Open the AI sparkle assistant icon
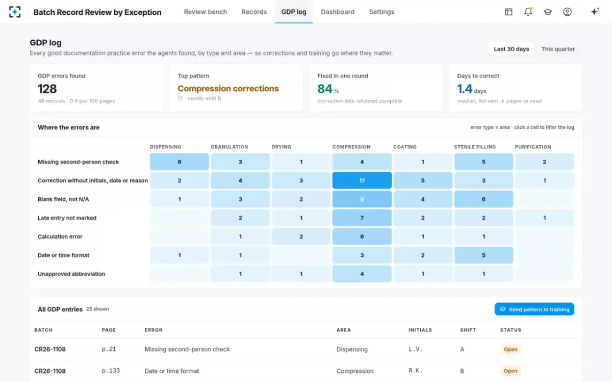This screenshot has height=382, width=612. click(x=595, y=12)
